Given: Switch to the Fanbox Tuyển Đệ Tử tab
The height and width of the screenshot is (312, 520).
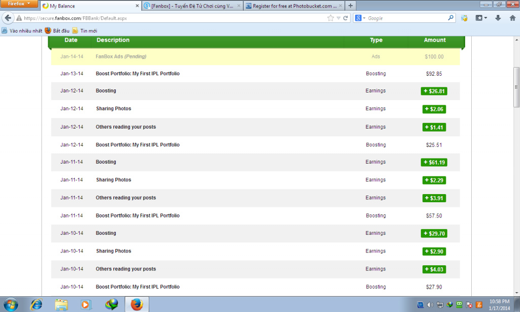Looking at the screenshot, I should pyautogui.click(x=192, y=6).
